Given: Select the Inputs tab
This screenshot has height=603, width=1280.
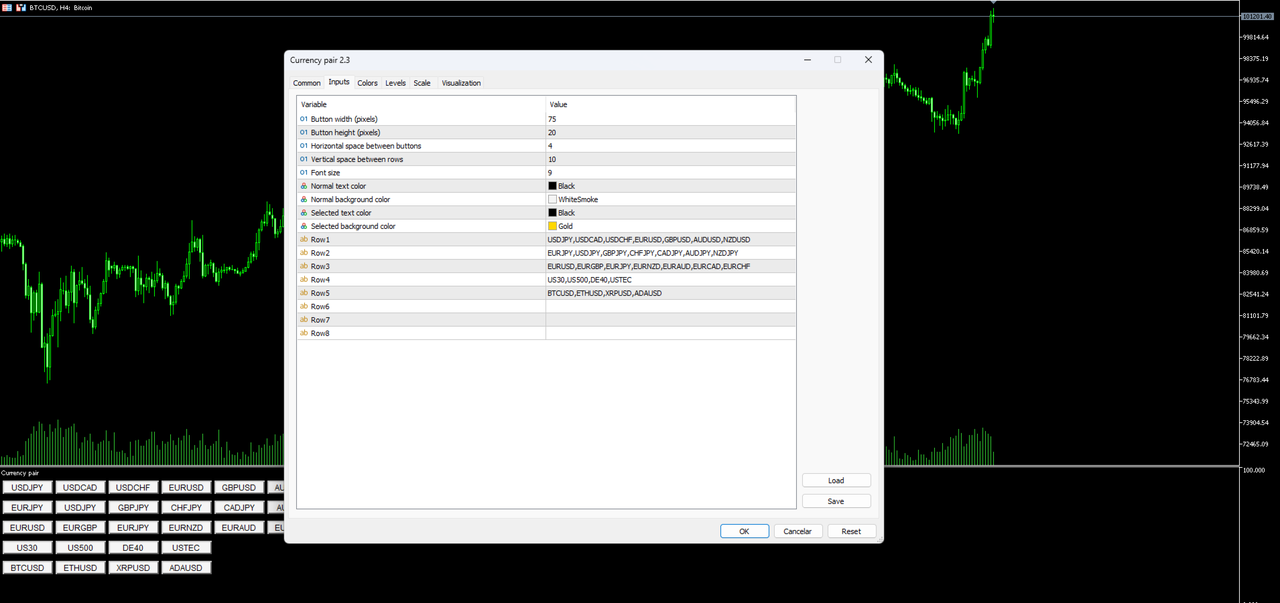Looking at the screenshot, I should click(339, 82).
